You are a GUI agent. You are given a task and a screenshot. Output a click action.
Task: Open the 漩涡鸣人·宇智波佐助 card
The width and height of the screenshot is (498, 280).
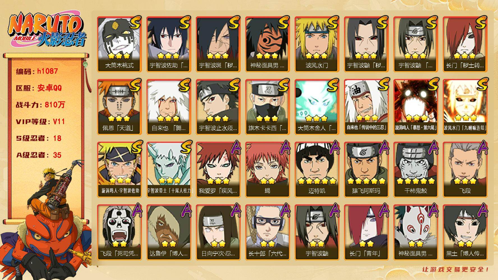(119, 170)
